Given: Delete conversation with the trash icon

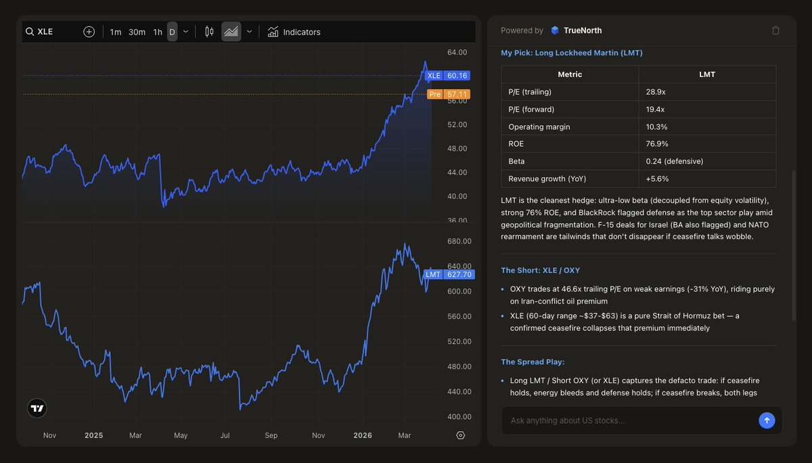Looking at the screenshot, I should [775, 30].
